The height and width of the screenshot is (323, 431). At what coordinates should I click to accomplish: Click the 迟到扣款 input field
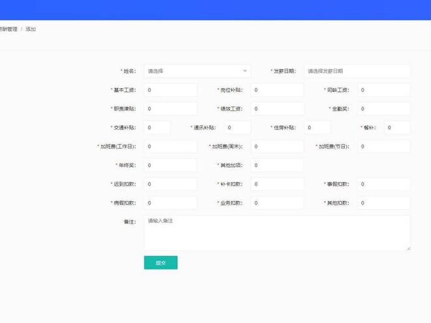click(x=170, y=184)
